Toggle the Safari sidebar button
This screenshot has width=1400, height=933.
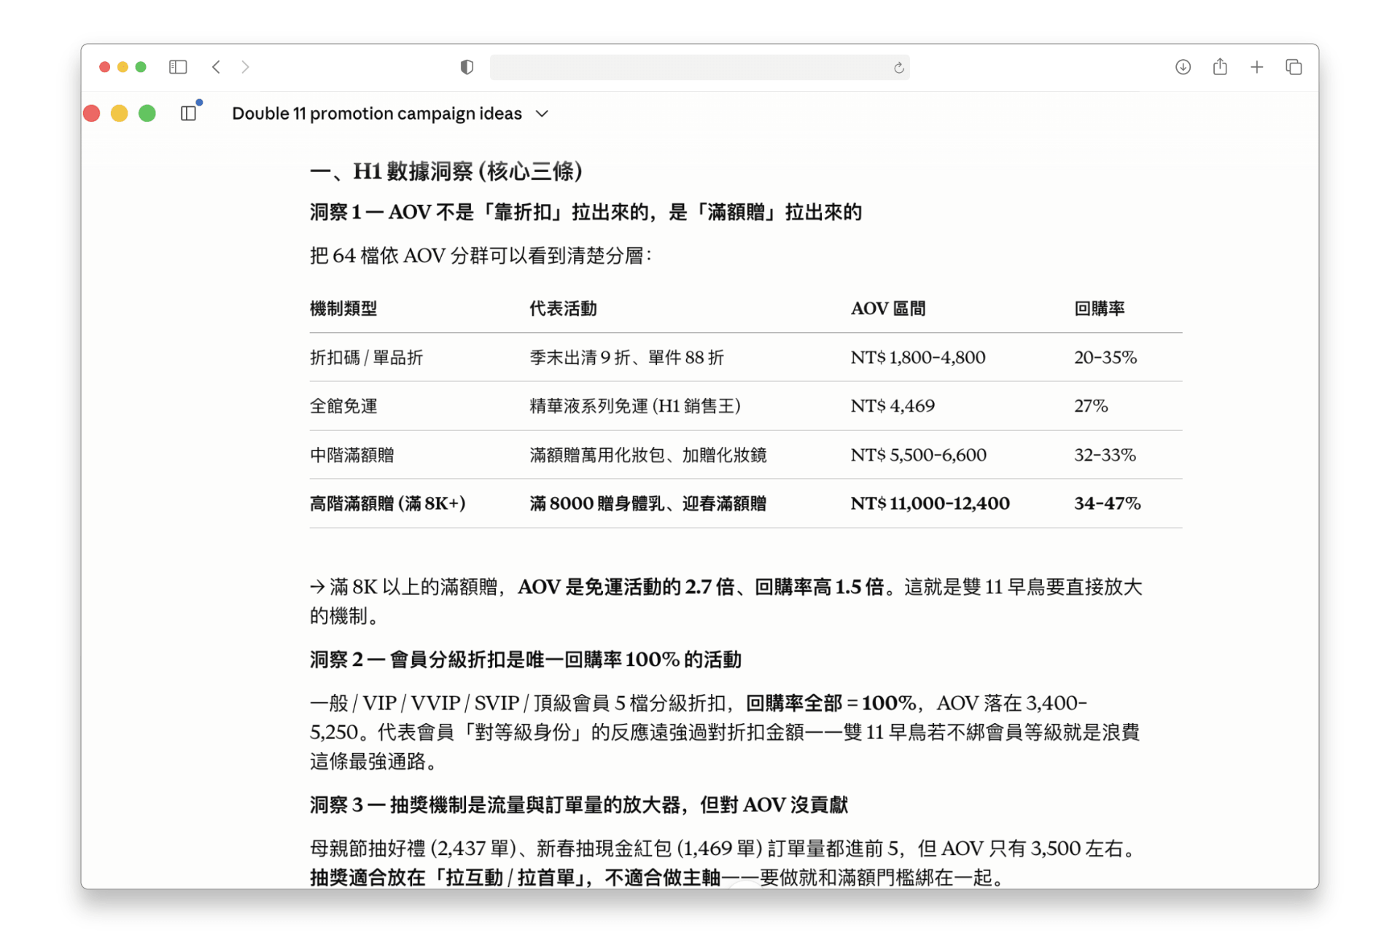pos(178,67)
